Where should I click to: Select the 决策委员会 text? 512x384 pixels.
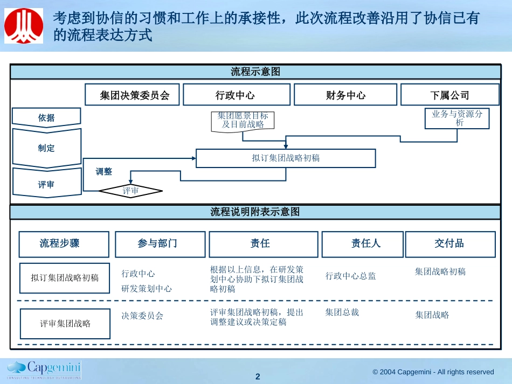click(142, 316)
